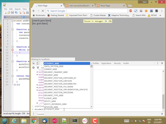
Task: Collapse the code fold marker on line 4
Action: 12,29
